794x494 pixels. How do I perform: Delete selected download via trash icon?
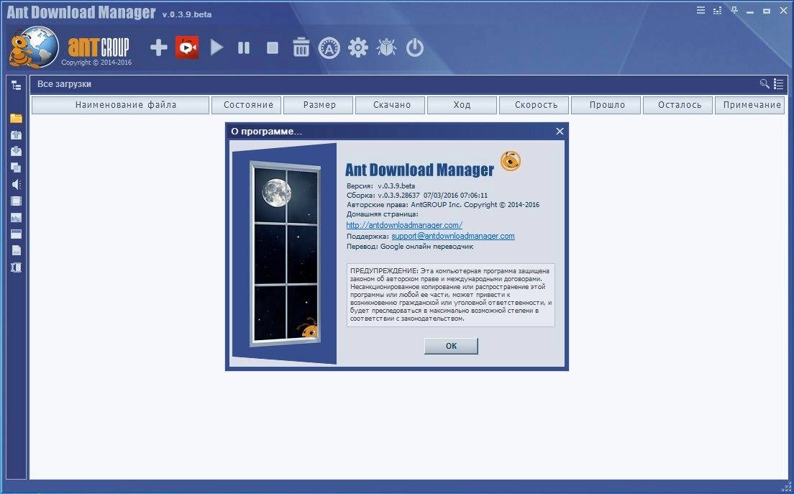pos(301,47)
